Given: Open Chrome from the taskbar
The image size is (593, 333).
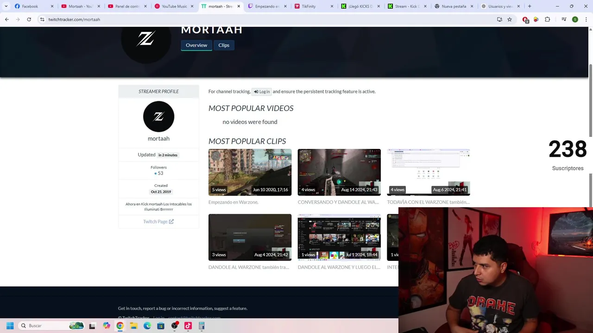Looking at the screenshot, I should [120, 326].
